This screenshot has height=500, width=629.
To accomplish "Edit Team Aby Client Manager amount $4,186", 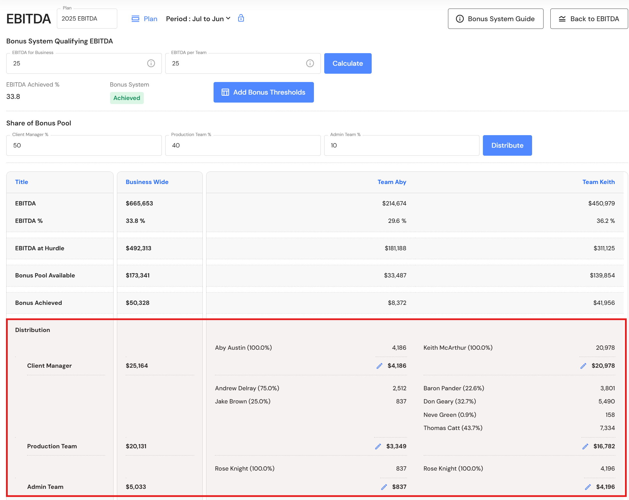I will 379,366.
